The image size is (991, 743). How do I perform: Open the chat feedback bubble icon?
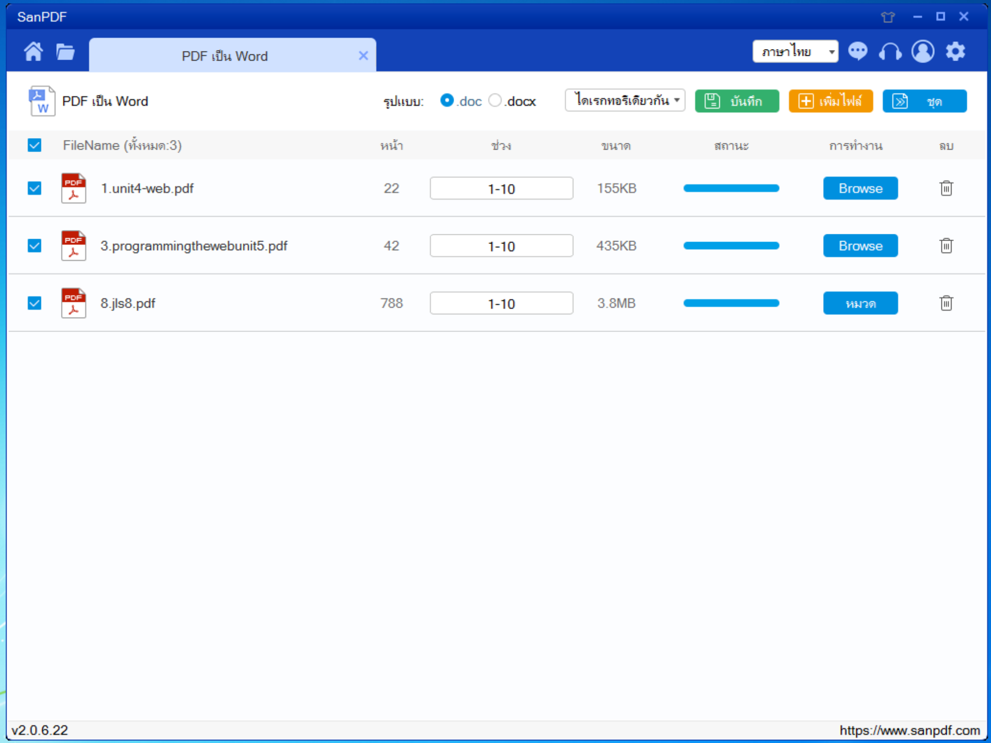tap(857, 51)
